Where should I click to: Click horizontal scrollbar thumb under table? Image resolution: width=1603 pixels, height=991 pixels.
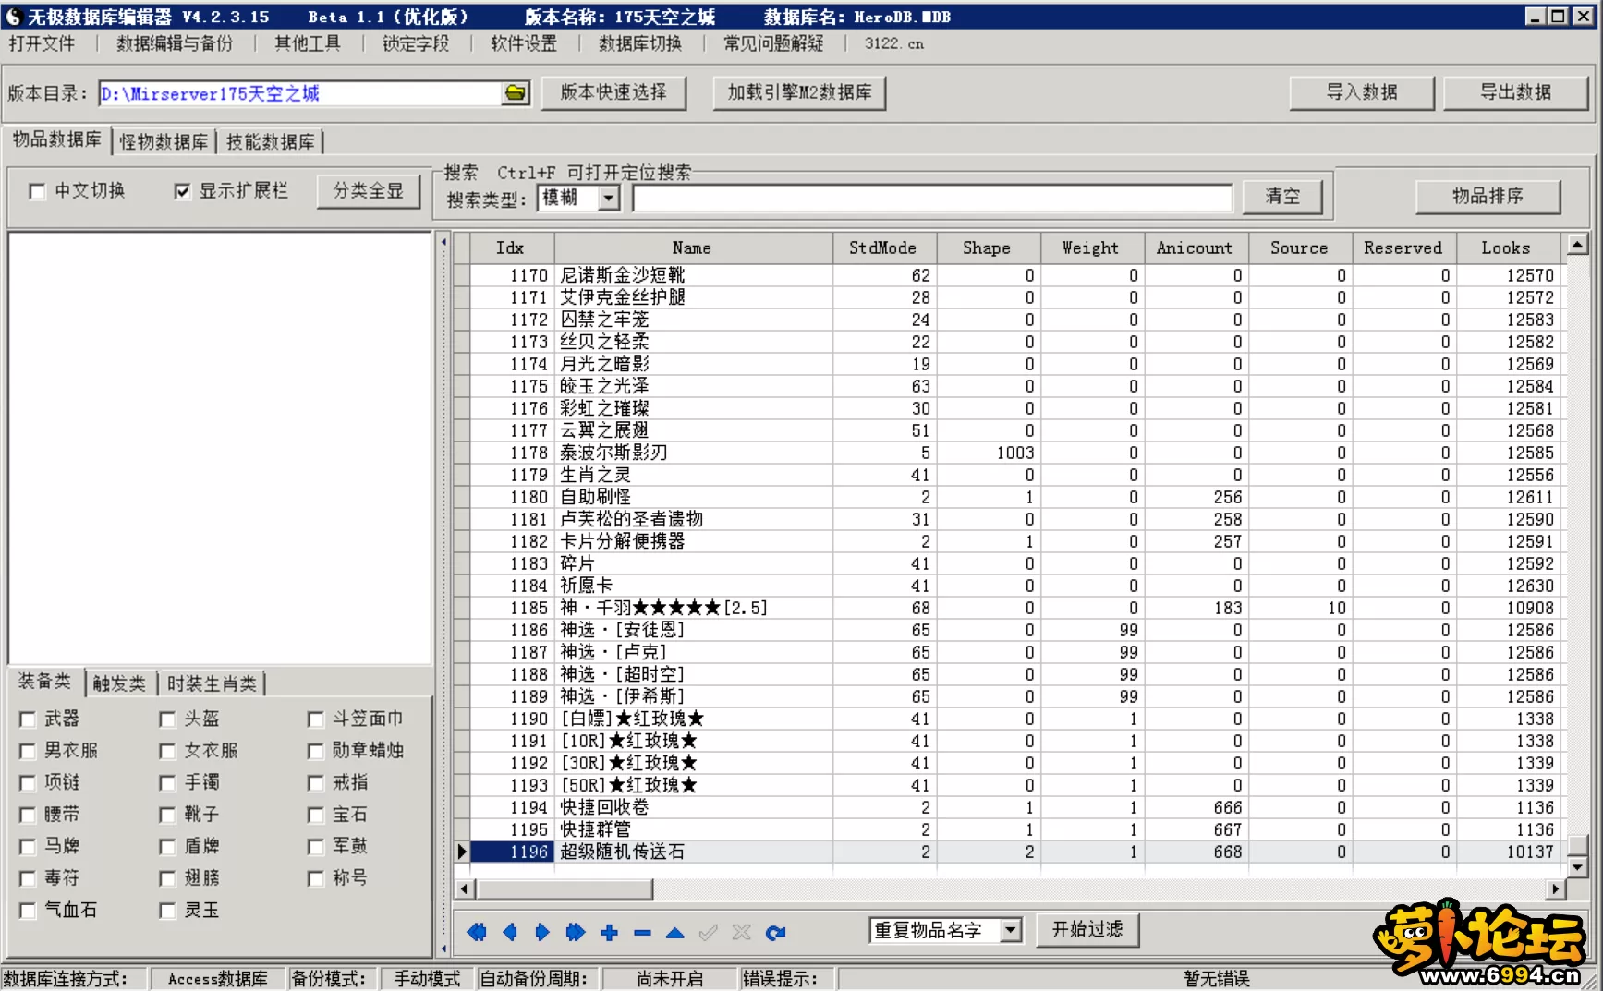click(565, 889)
